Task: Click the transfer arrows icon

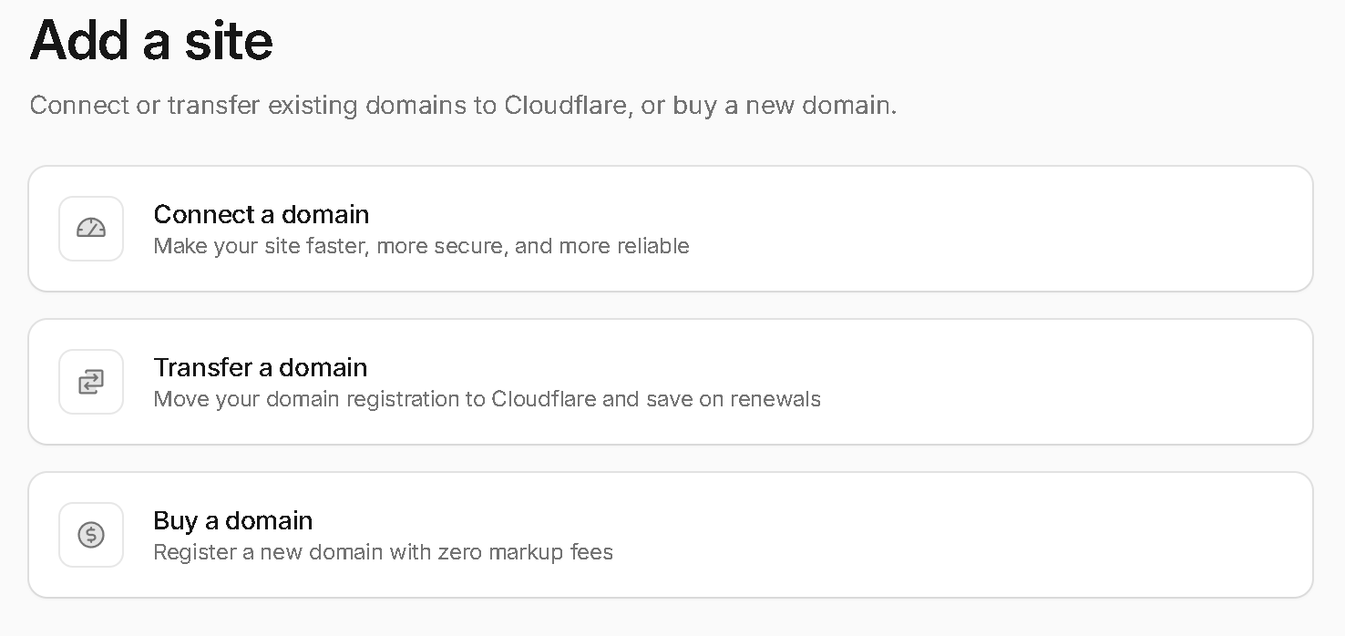Action: (x=91, y=382)
